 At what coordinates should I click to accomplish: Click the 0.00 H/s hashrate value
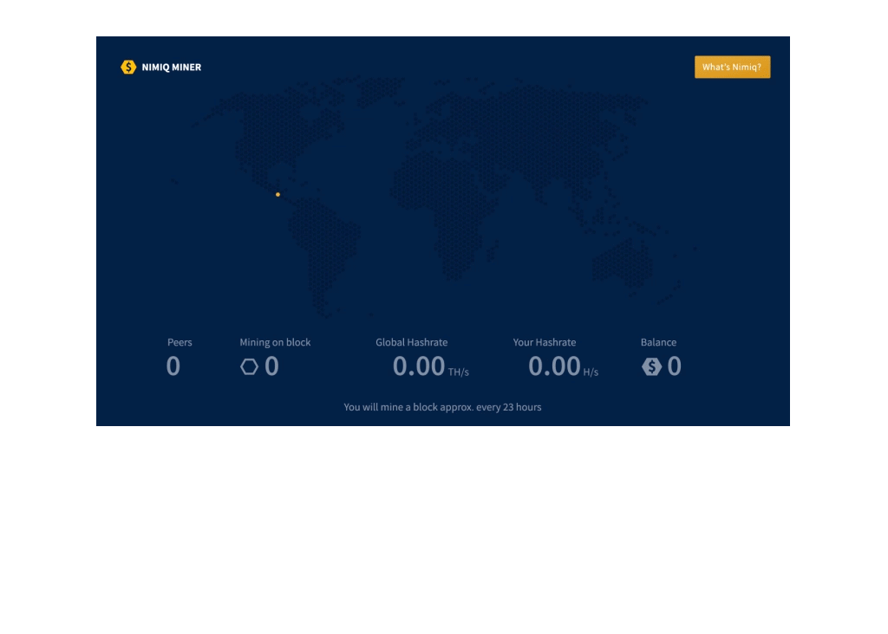pyautogui.click(x=563, y=366)
